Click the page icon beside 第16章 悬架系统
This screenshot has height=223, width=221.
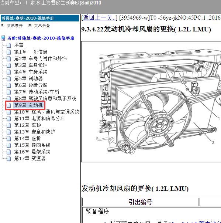9,152
